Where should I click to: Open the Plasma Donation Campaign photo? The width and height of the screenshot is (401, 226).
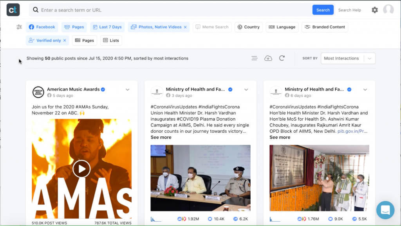[200, 178]
